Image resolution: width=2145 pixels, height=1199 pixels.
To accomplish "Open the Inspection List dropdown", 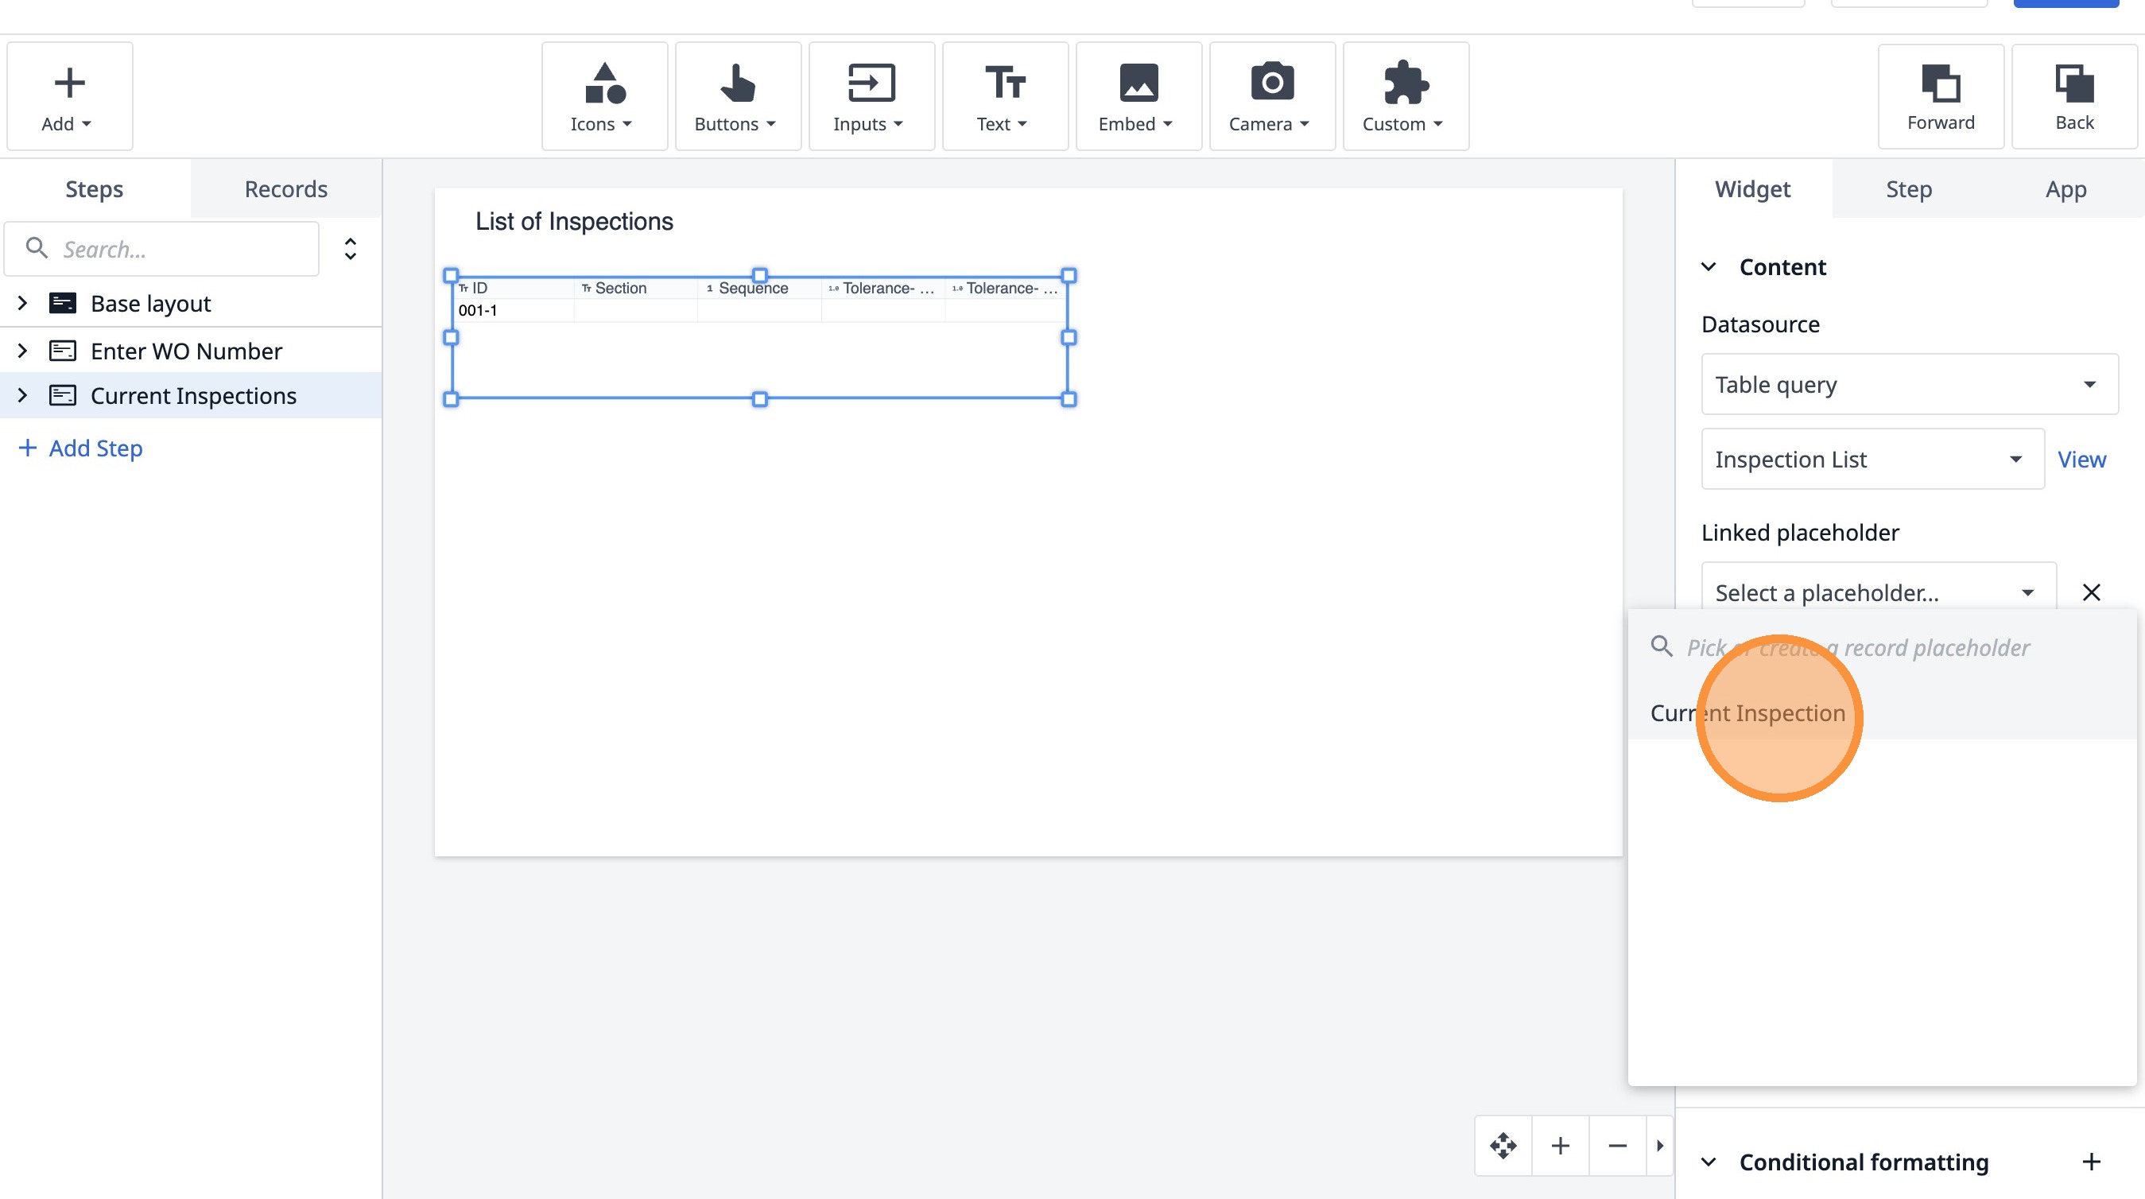I will [x=1871, y=460].
